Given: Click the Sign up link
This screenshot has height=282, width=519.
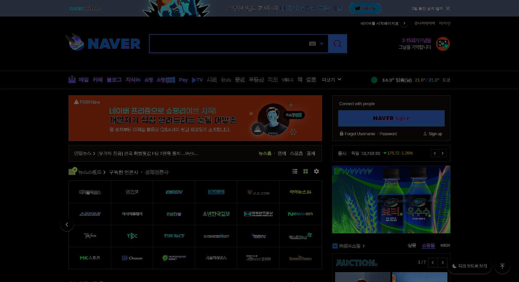Looking at the screenshot, I should (x=435, y=134).
